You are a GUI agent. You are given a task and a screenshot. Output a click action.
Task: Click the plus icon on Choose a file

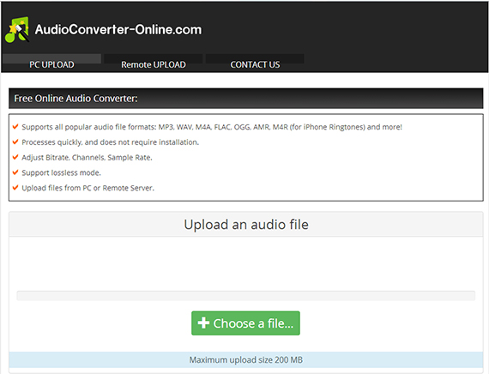(x=203, y=323)
